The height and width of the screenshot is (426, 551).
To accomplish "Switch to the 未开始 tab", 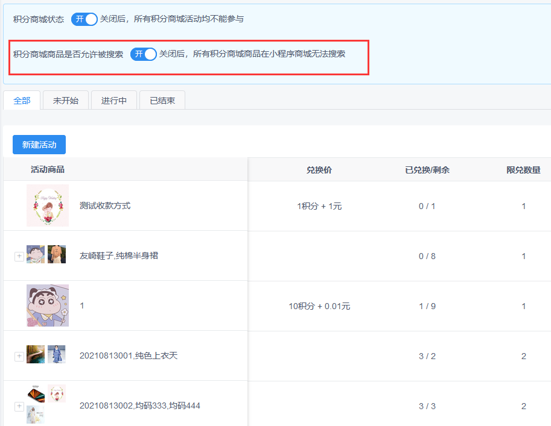I will click(x=66, y=101).
